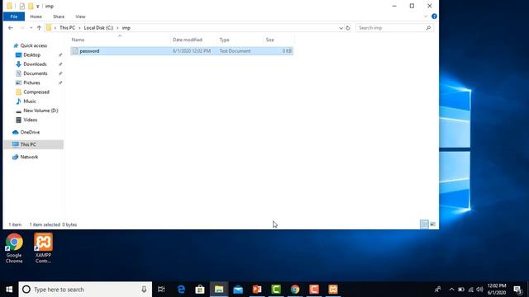The image size is (529, 297).
Task: Click the imp breadcrumb in address bar
Action: 126,28
